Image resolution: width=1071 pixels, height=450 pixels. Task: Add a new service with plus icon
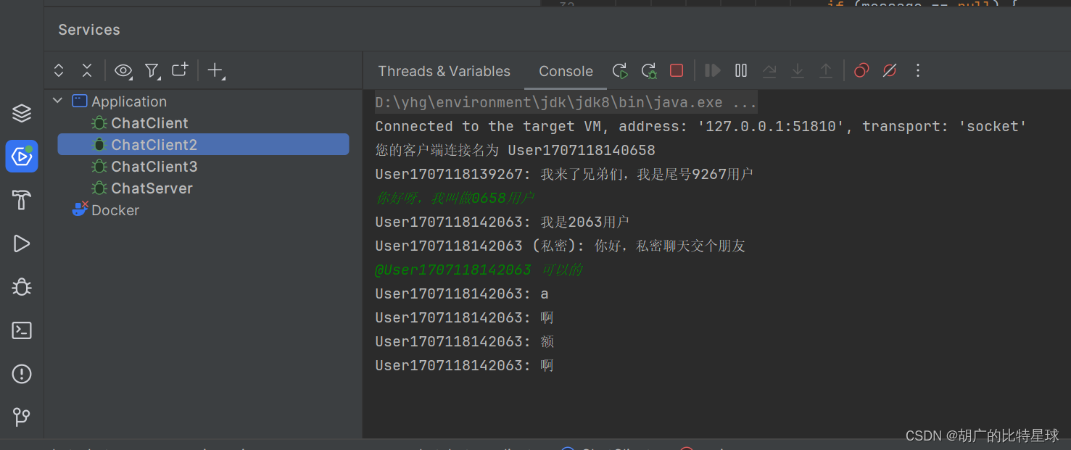215,70
